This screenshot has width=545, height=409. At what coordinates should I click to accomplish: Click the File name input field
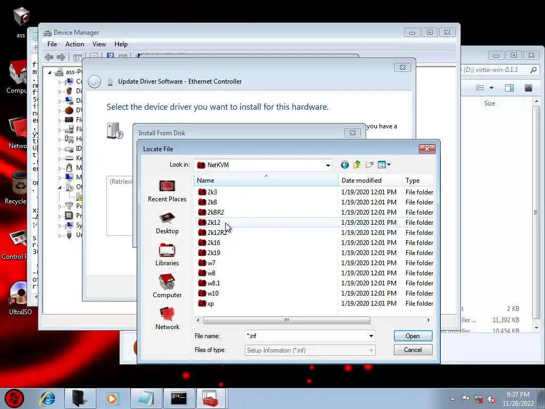[307, 336]
